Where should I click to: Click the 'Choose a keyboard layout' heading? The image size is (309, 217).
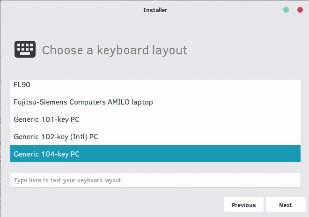115,50
